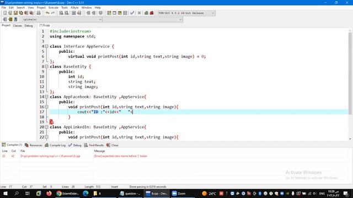
Task: Collapse the printPost fold at line 22
Action: pyautogui.click(x=46, y=137)
